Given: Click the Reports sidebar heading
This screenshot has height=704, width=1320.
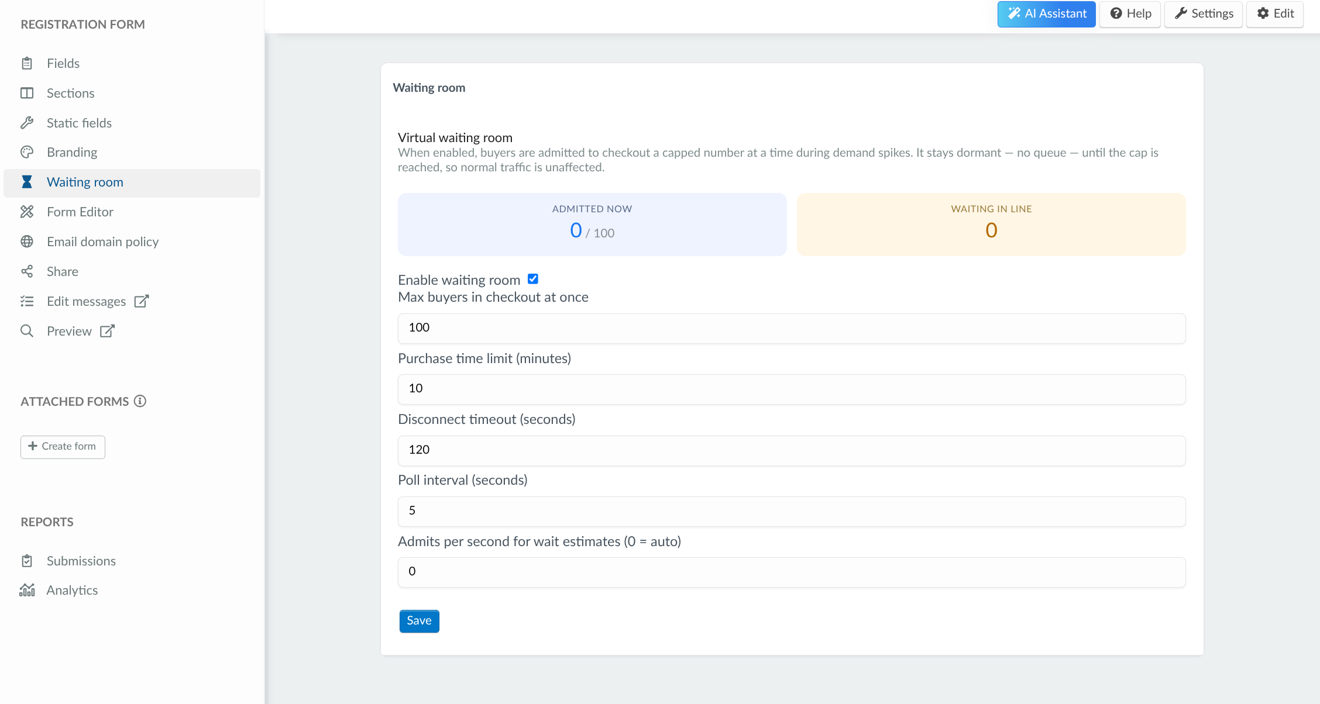Looking at the screenshot, I should tap(47, 522).
